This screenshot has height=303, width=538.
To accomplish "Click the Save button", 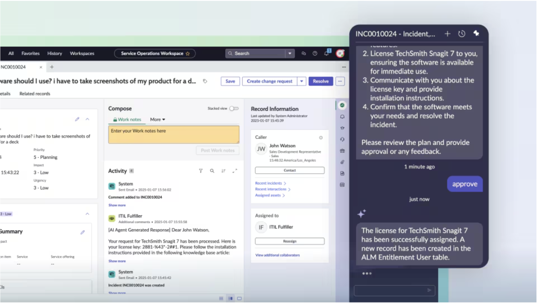I will 230,81.
